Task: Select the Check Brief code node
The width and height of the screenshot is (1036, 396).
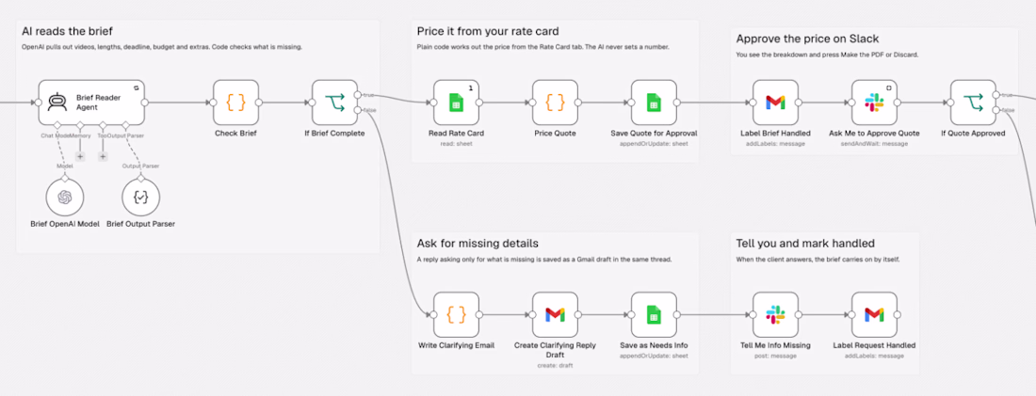Action: tap(235, 103)
